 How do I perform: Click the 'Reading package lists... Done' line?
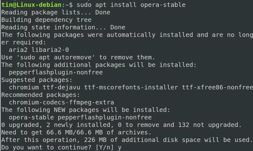pyautogui.click(x=56, y=13)
